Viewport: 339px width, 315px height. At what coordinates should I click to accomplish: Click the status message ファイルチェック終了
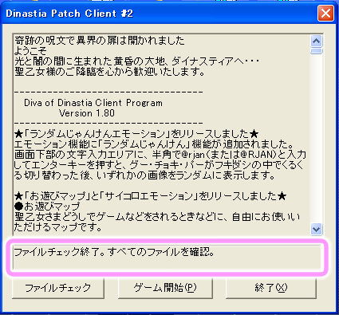tap(114, 252)
